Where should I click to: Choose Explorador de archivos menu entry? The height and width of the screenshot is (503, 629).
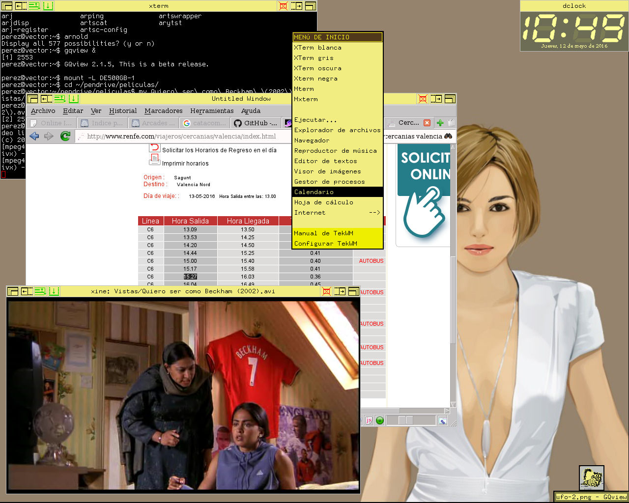coord(337,130)
